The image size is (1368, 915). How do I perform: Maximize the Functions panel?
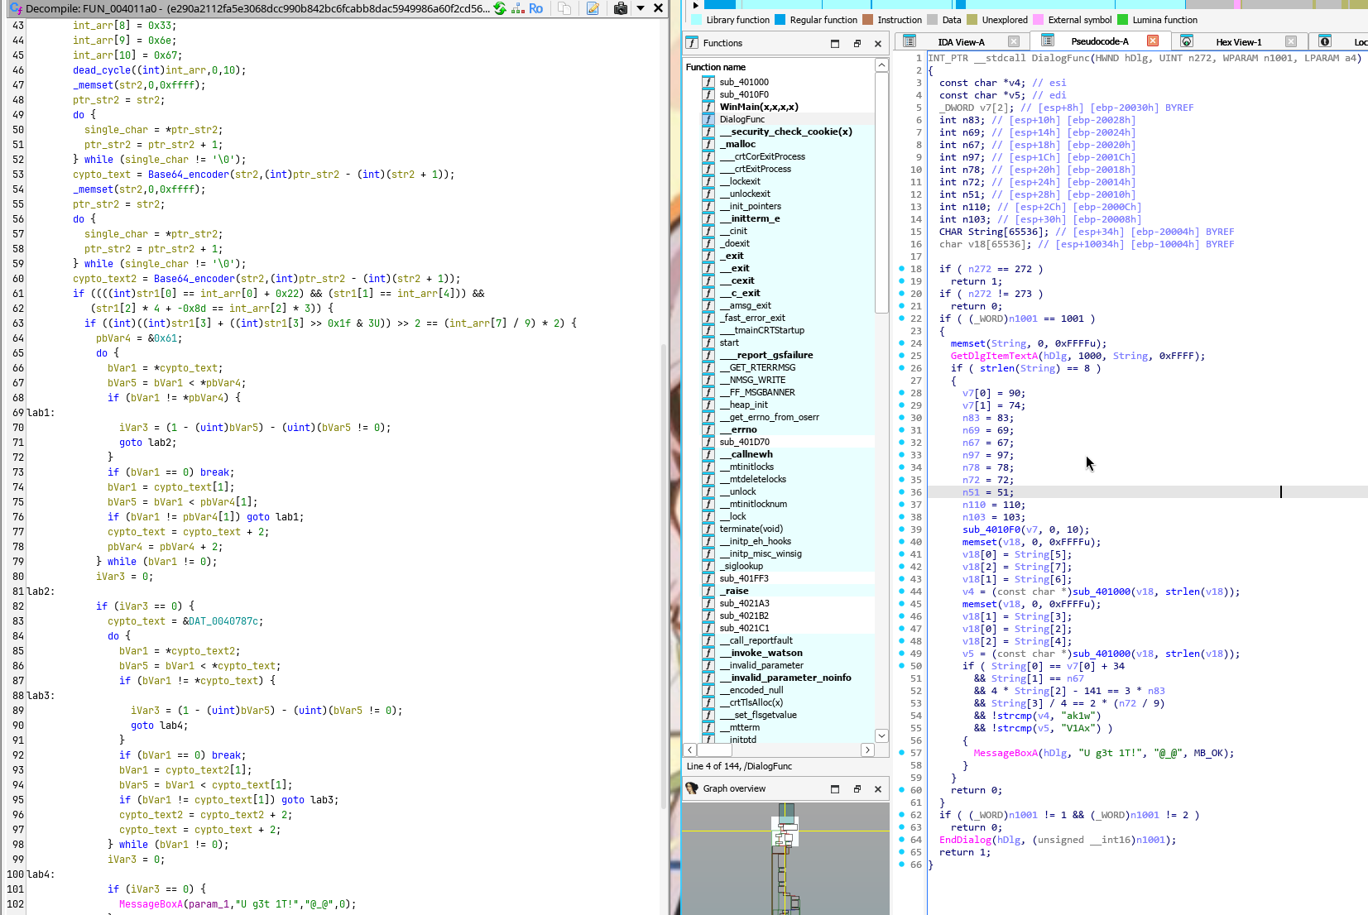click(x=835, y=44)
